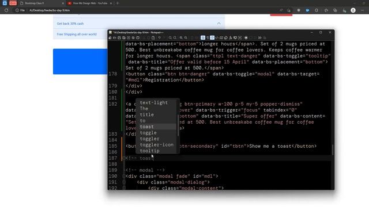Show the document map panel icon
The image size is (369, 207).
[221, 38]
